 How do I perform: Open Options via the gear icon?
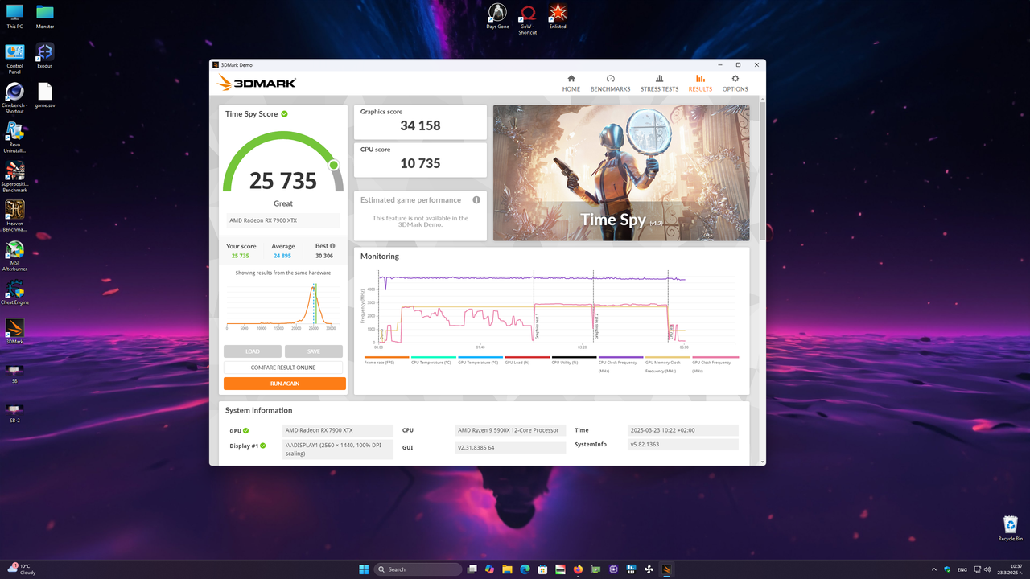735,83
